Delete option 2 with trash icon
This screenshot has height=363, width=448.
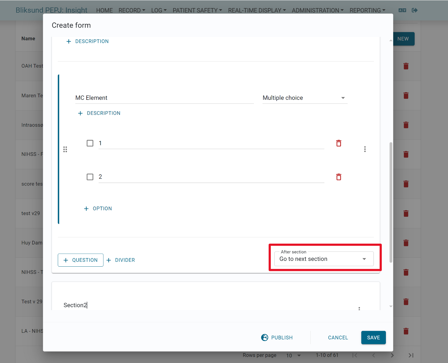[339, 177]
